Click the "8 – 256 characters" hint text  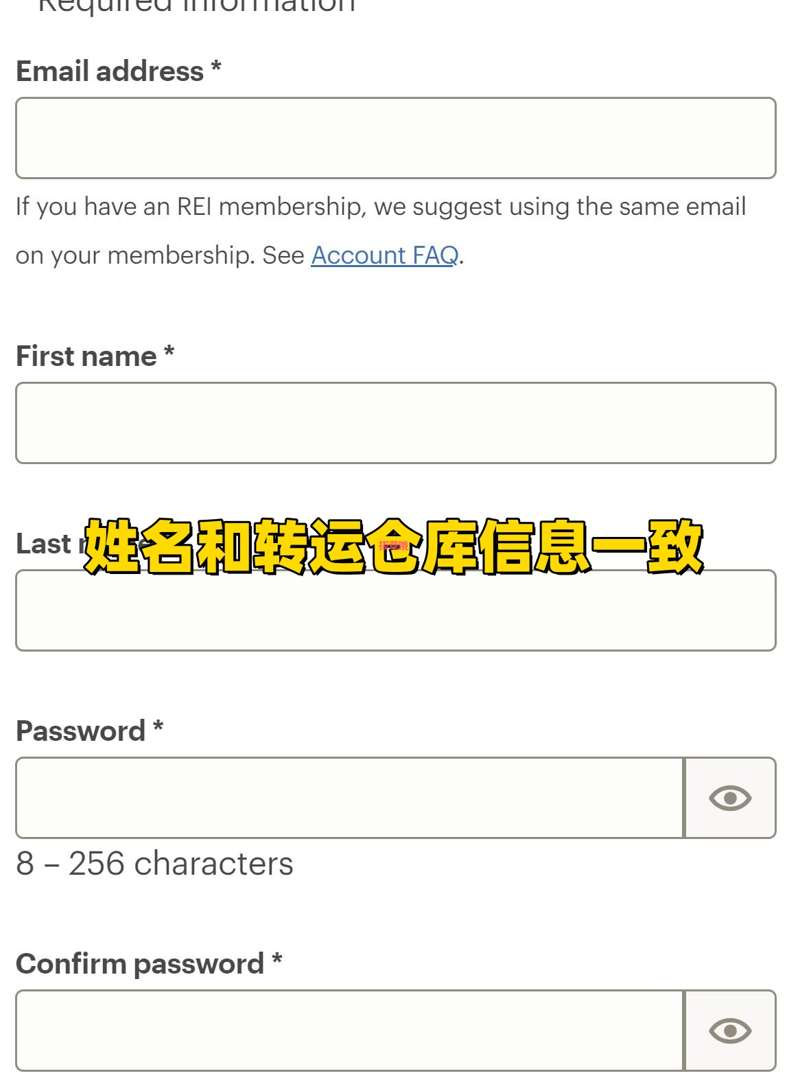155,864
